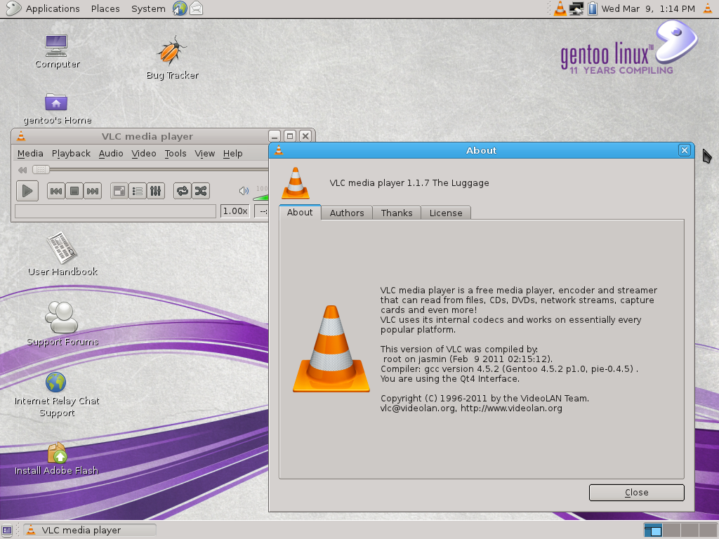
Task: Switch to the Authors tab
Action: (347, 213)
